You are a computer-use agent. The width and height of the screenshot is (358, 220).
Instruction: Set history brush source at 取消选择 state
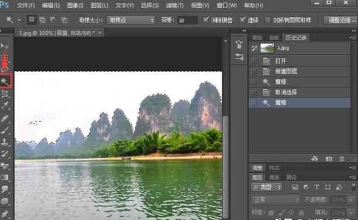[254, 92]
